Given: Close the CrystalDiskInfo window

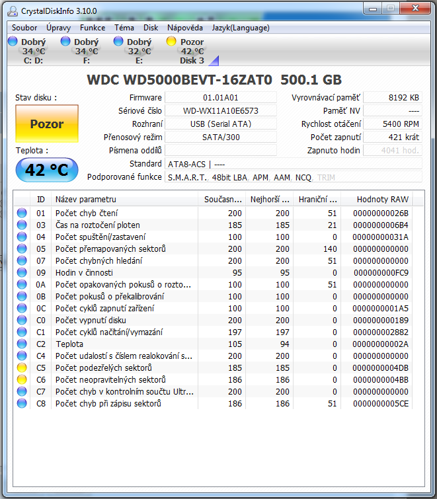Looking at the screenshot, I should point(415,9).
